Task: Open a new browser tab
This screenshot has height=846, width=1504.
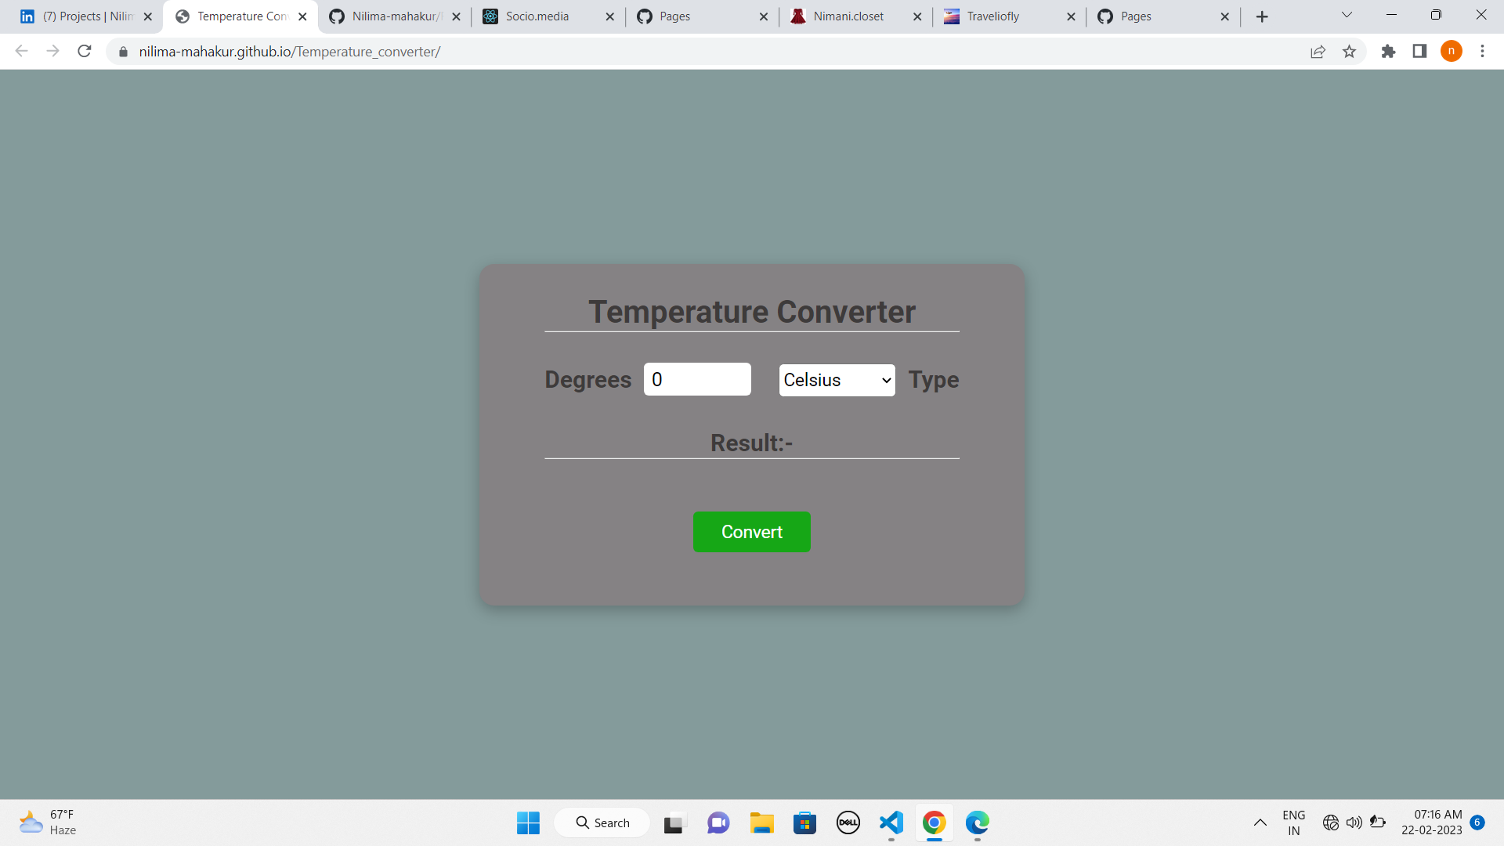Action: coord(1262,16)
